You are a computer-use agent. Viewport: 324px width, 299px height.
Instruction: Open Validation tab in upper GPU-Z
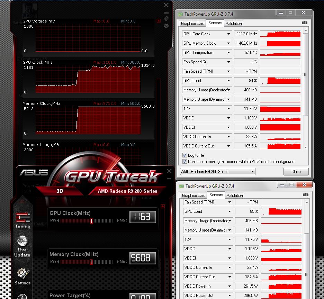pyautogui.click(x=234, y=23)
